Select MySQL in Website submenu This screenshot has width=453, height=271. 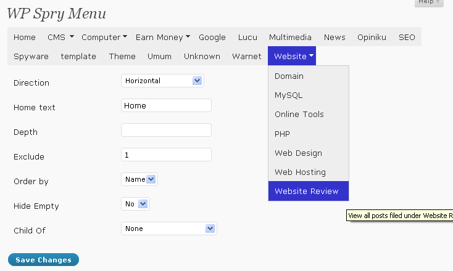click(x=308, y=95)
